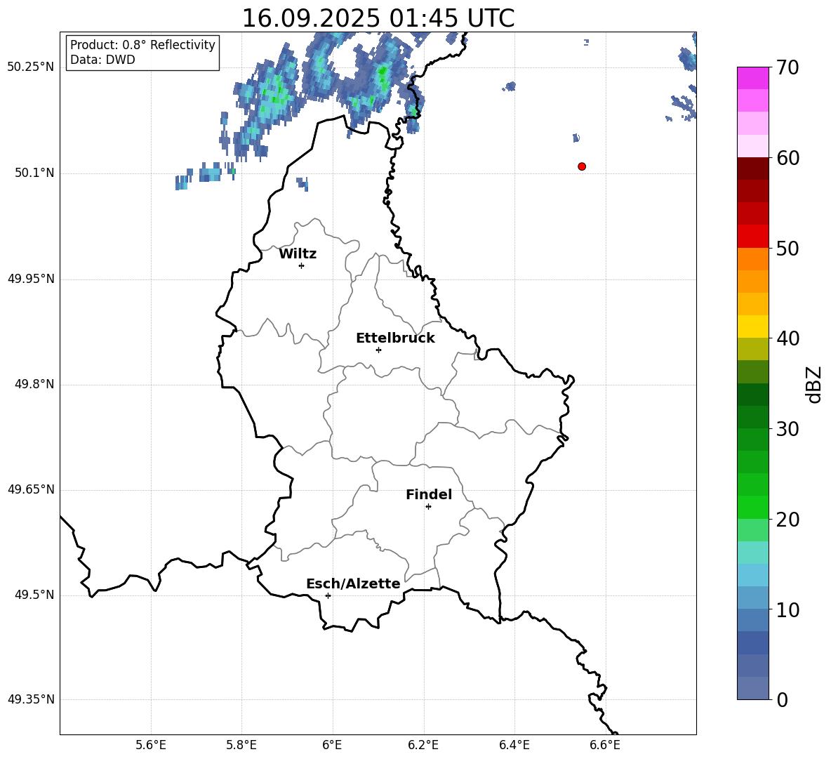Click the 50.25°N latitude label
Image resolution: width=831 pixels, height=759 pixels.
click(x=31, y=67)
